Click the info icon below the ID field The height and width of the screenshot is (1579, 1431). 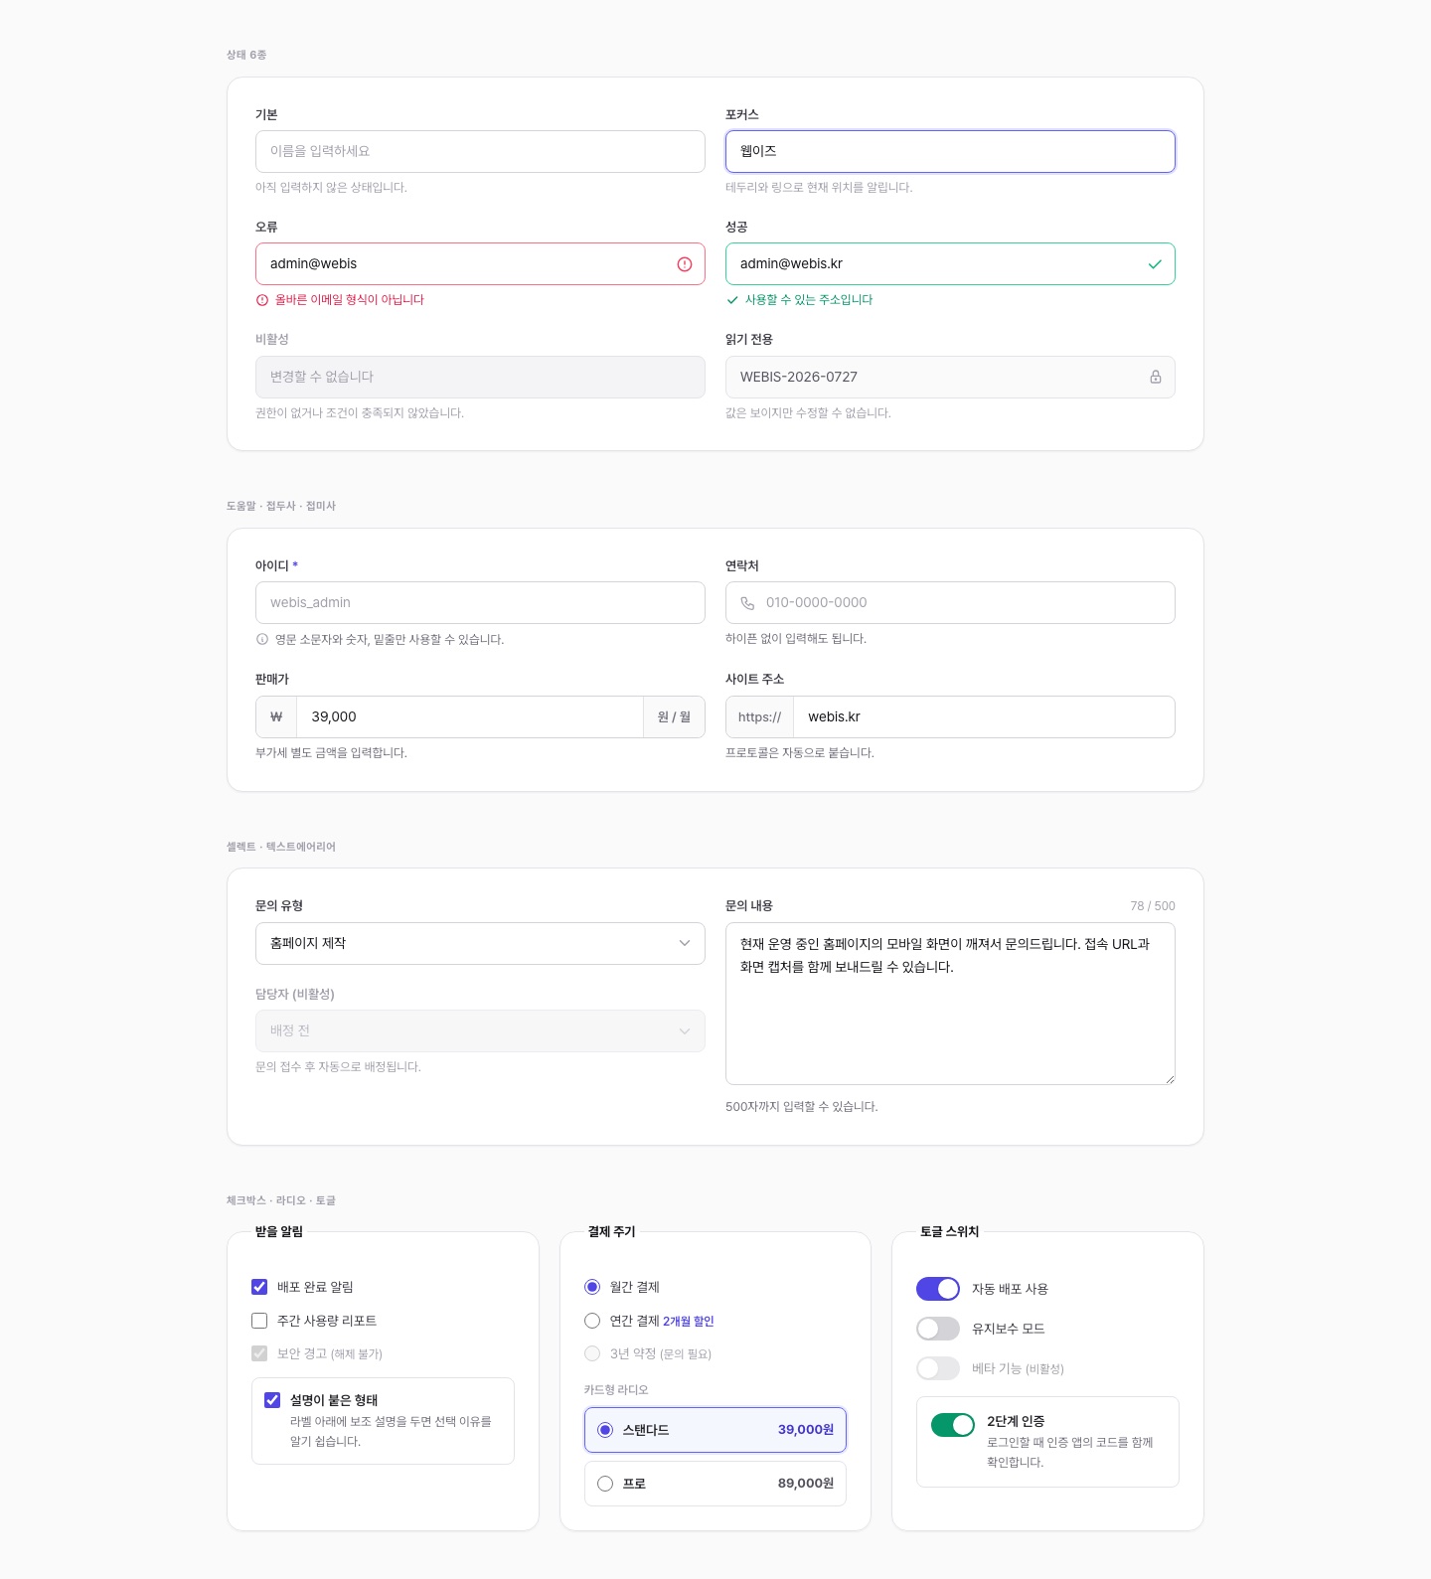(262, 640)
